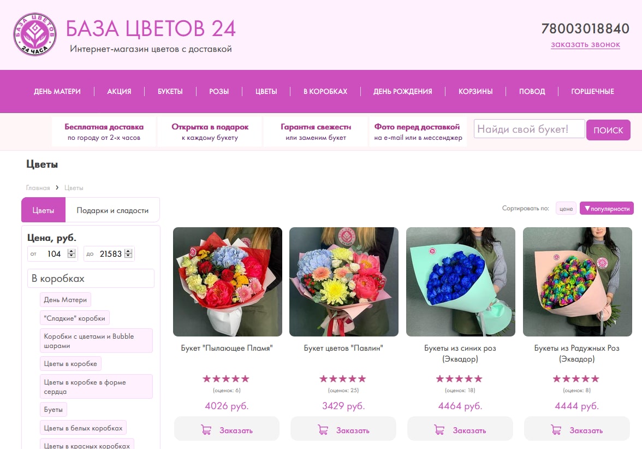Open the Букет цветов "Павлин" photo

click(x=344, y=282)
